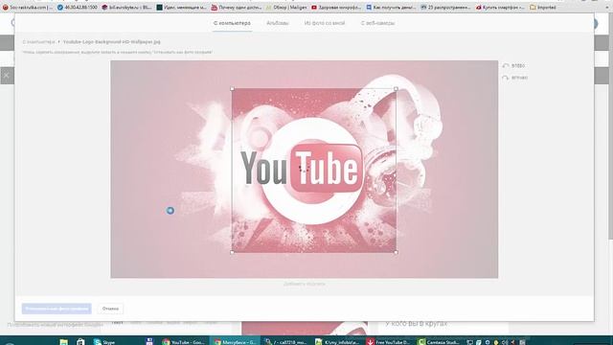Open the 'Здоровая микрофо...' bookmark

point(336,7)
